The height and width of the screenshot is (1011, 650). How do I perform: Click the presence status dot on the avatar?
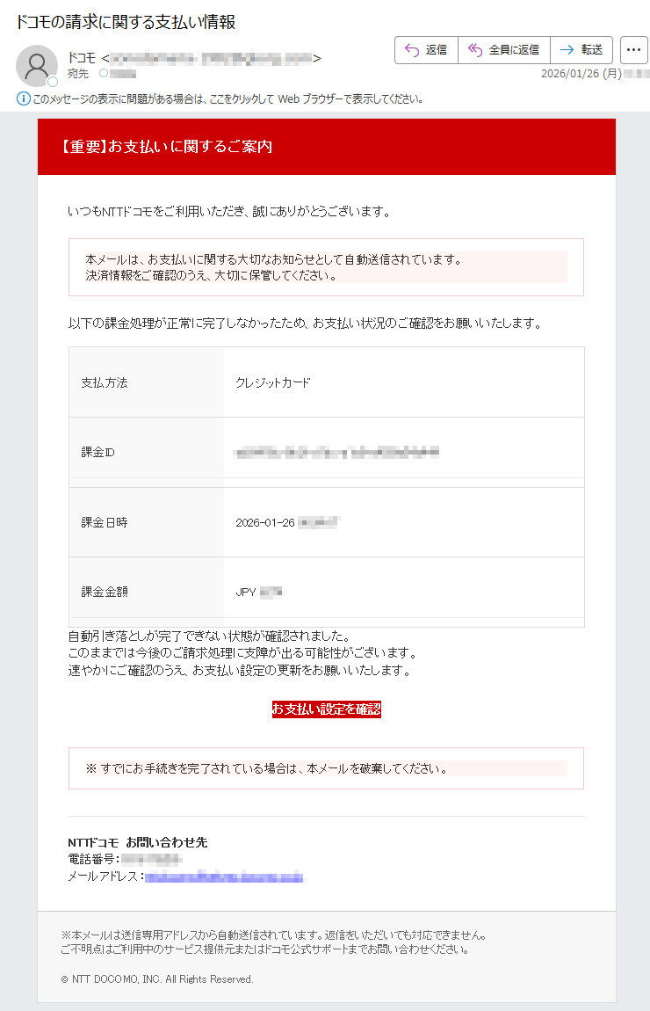point(53,81)
